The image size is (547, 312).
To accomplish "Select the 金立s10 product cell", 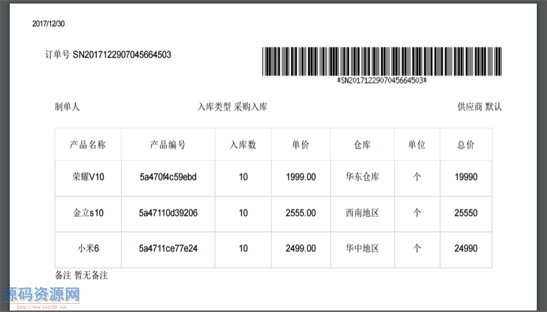I will point(88,213).
